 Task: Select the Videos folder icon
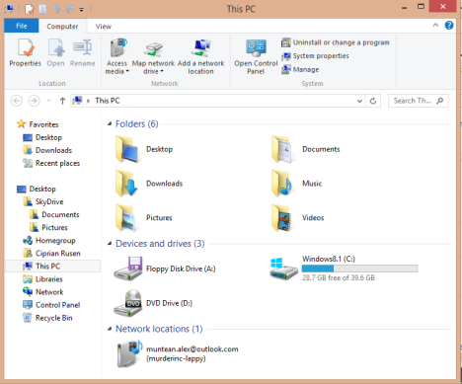pyautogui.click(x=282, y=217)
